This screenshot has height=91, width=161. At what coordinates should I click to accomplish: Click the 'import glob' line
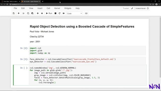pos(36,51)
